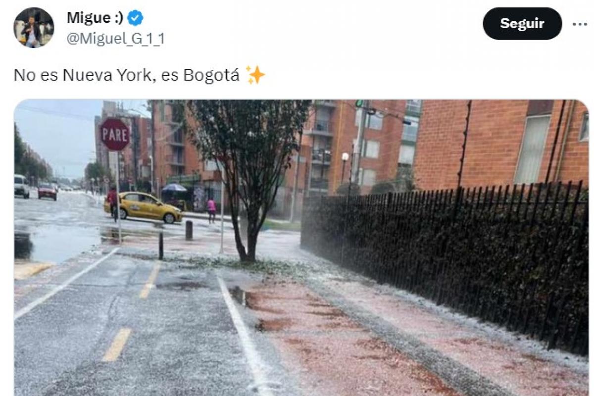
Task: Open the @Miguel_G_1_1 handle link
Action: pyautogui.click(x=115, y=39)
